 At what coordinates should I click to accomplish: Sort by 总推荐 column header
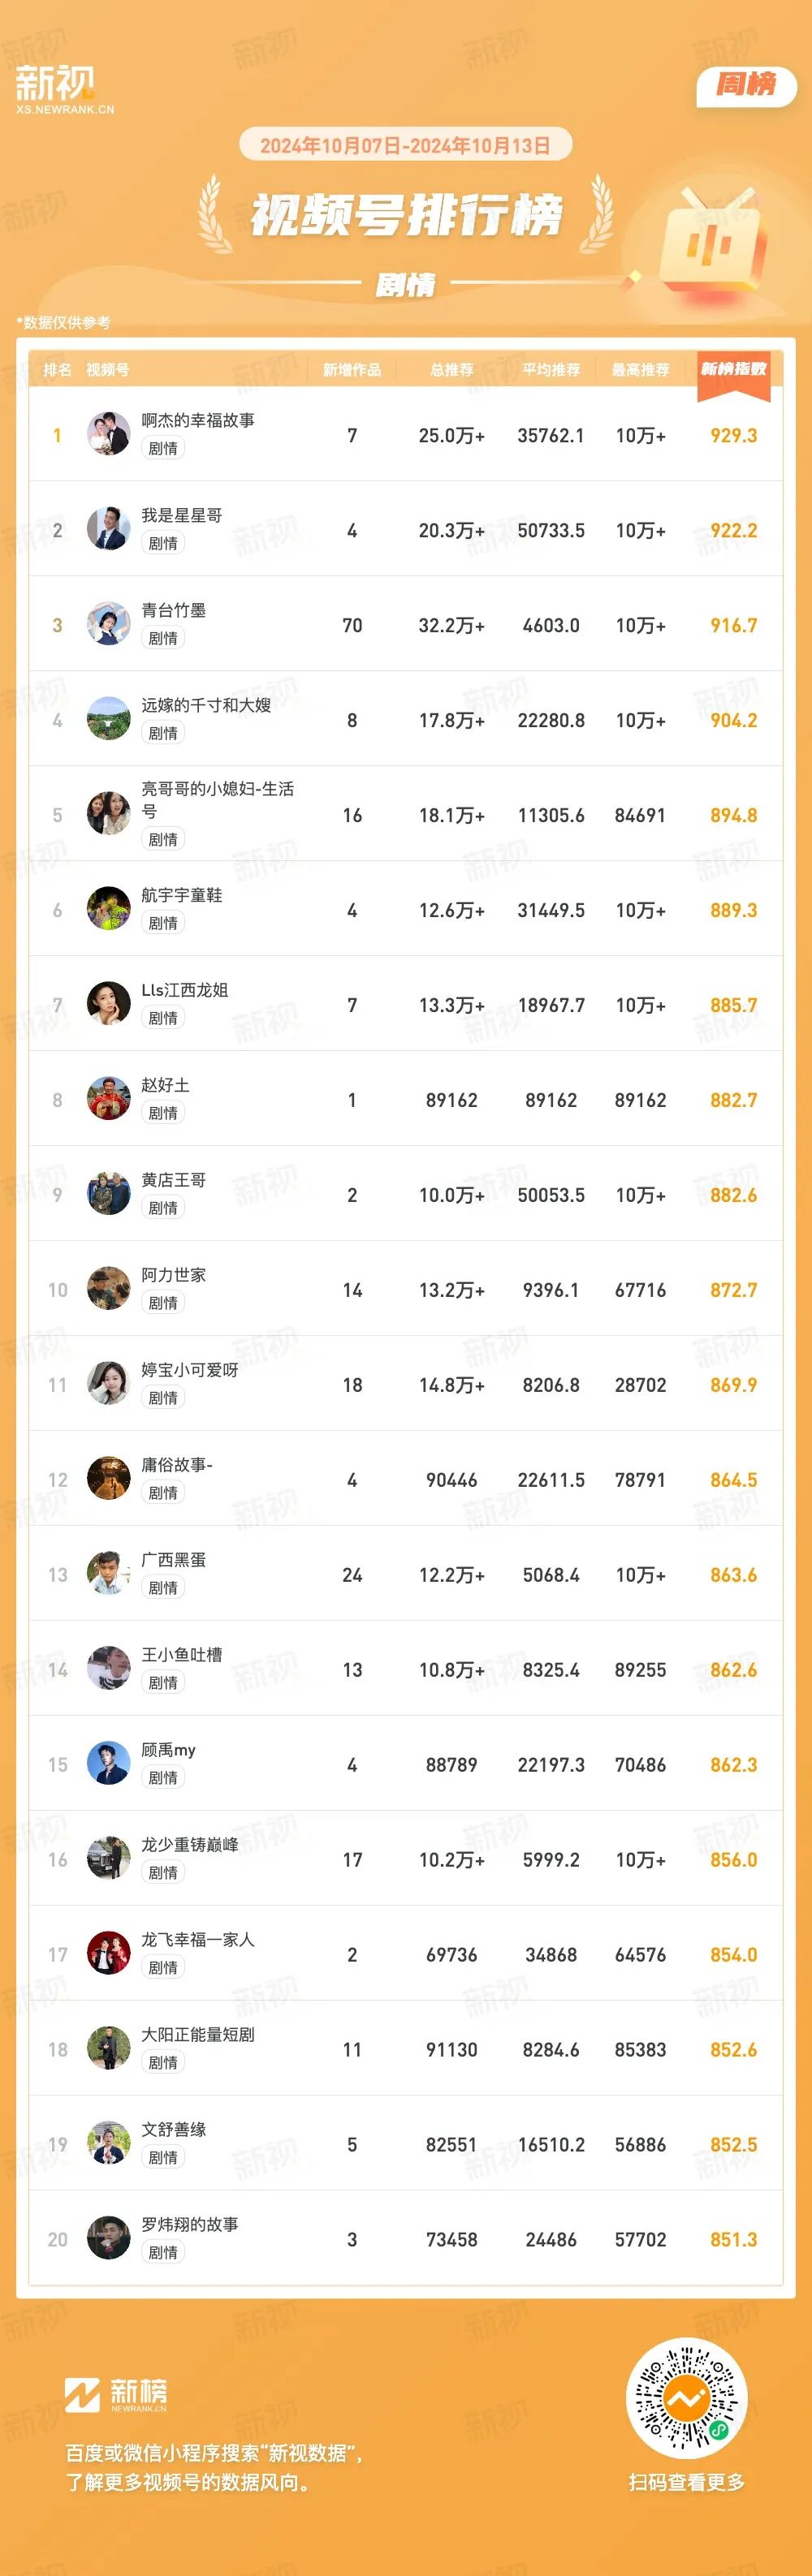pyautogui.click(x=452, y=370)
